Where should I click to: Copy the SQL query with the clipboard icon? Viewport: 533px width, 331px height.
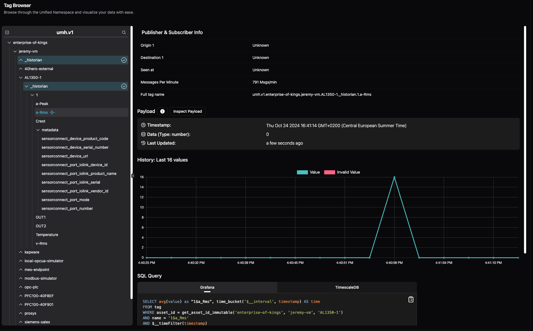tap(411, 299)
